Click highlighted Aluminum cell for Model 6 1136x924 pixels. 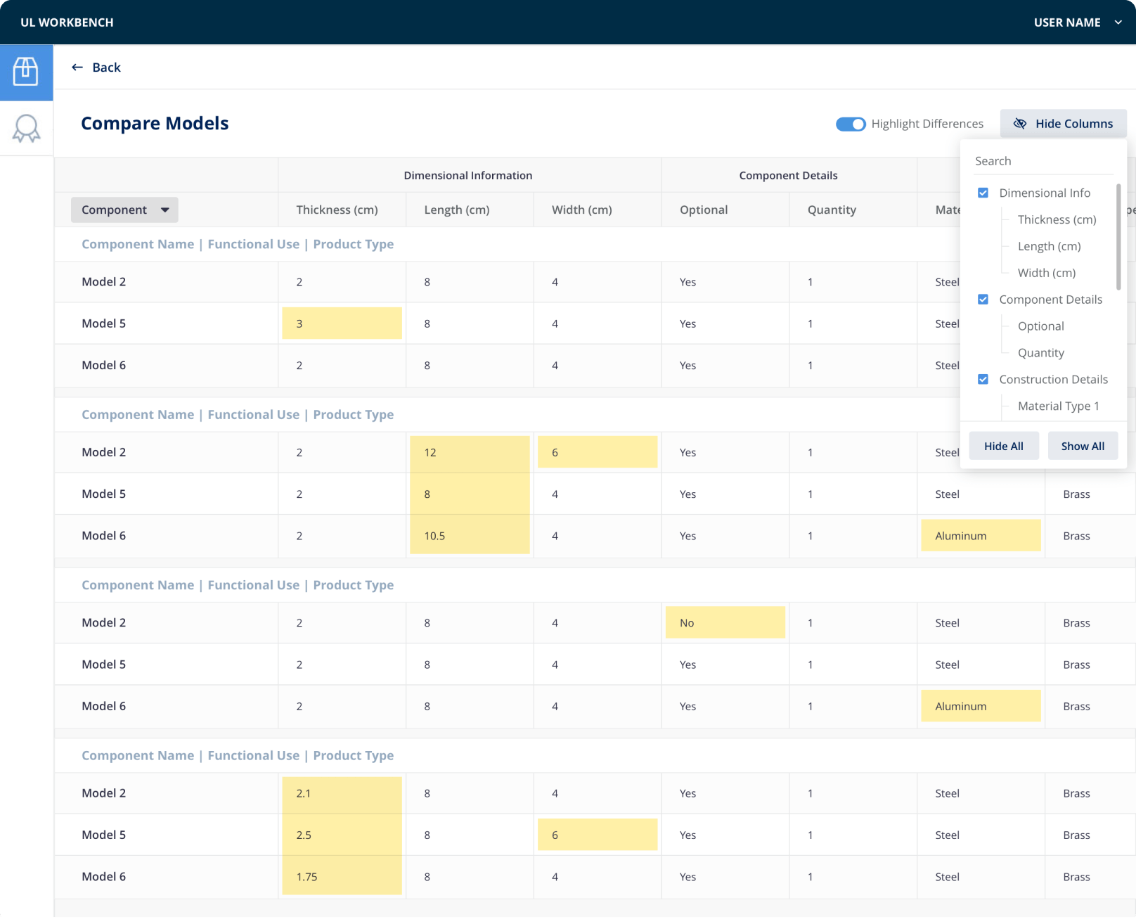pyautogui.click(x=980, y=536)
